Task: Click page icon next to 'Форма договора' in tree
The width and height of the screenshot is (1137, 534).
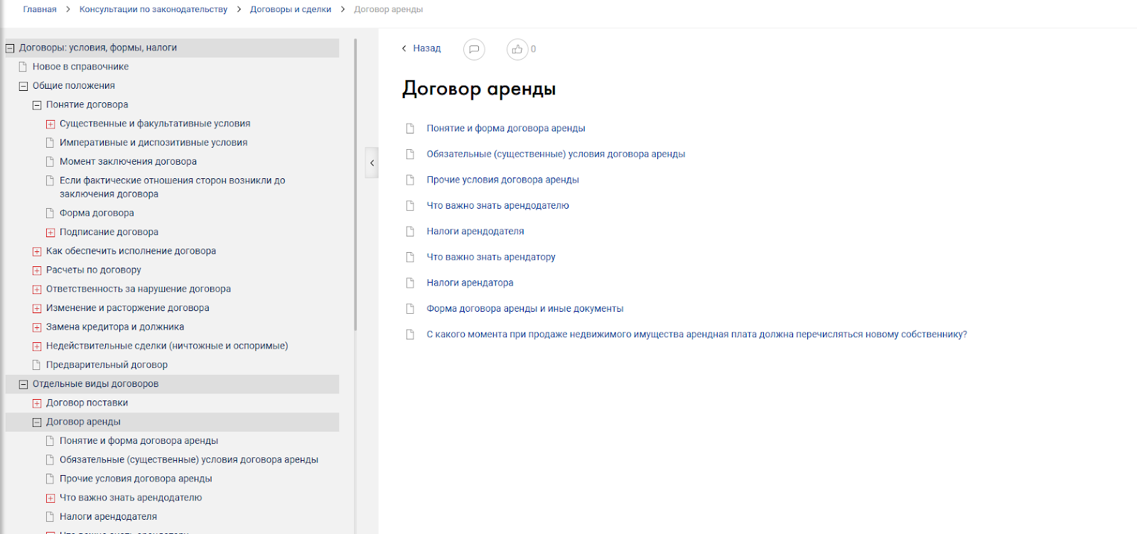Action: (50, 213)
